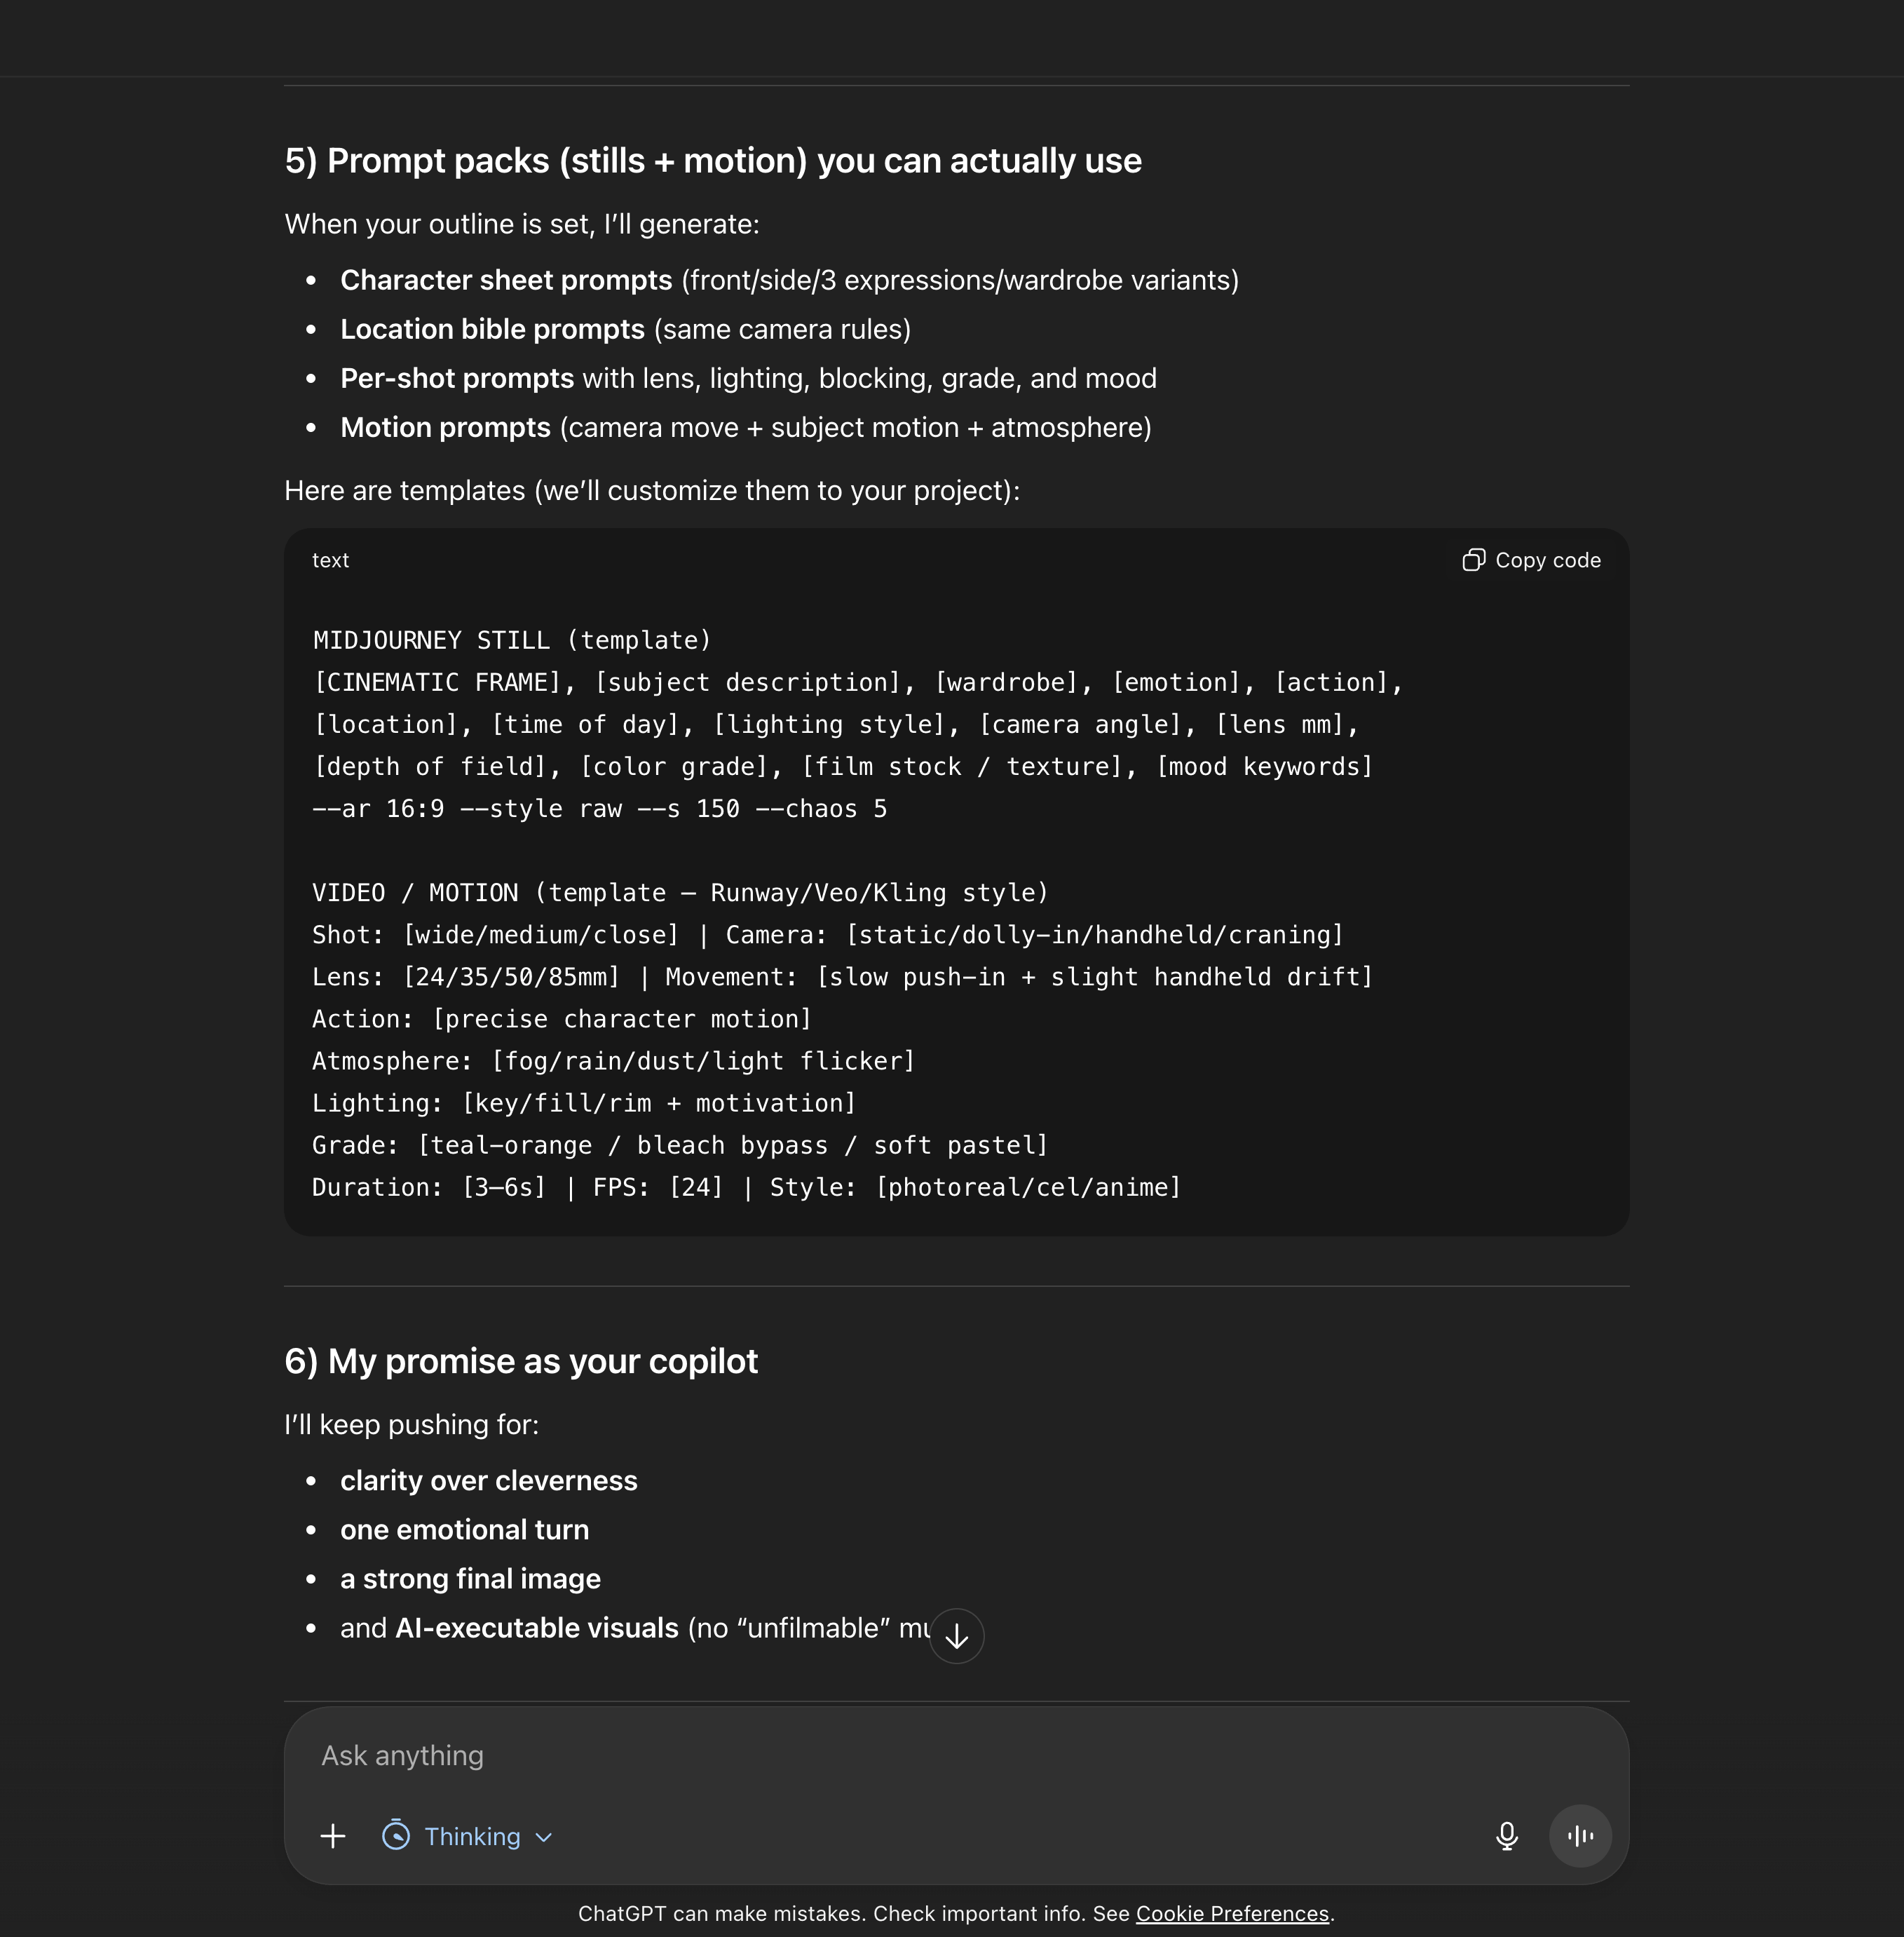
Task: Click the Thinking timer icon
Action: click(396, 1836)
